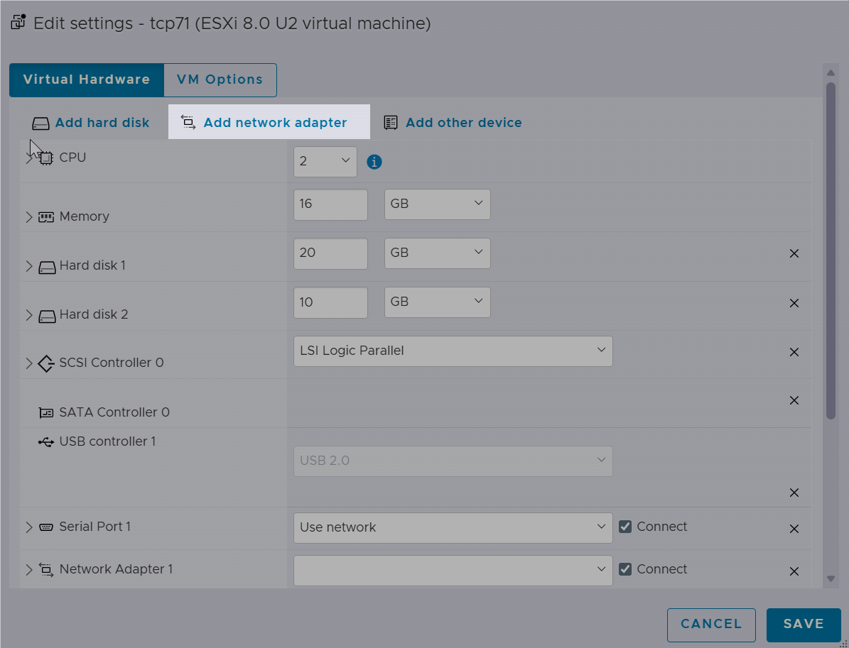
Task: Delete SCSI Controller 0 using X icon
Action: [794, 352]
